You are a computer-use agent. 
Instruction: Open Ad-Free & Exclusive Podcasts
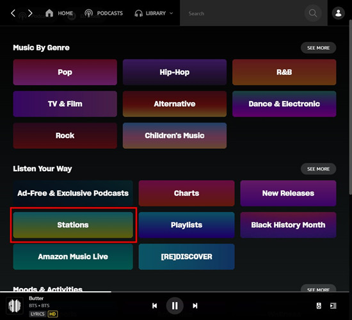click(x=73, y=193)
